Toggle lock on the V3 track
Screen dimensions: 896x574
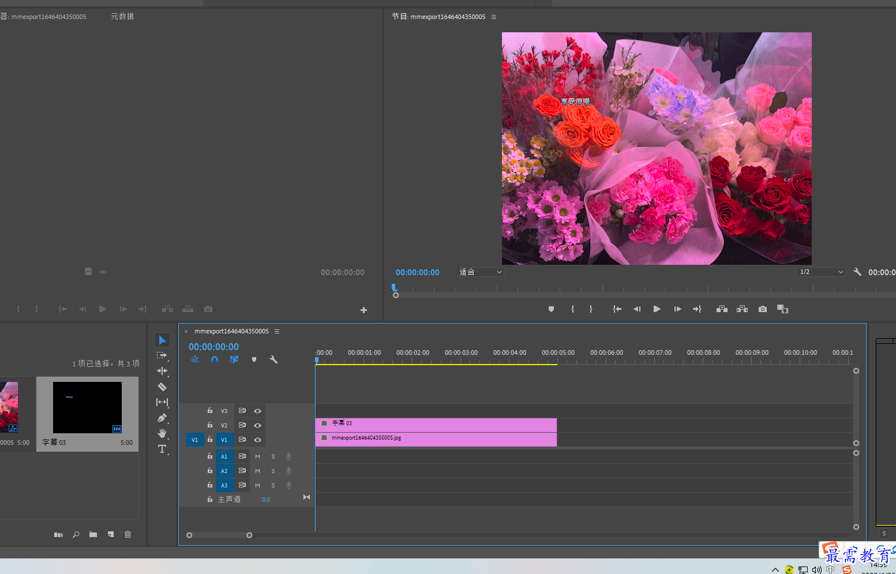[x=210, y=411]
